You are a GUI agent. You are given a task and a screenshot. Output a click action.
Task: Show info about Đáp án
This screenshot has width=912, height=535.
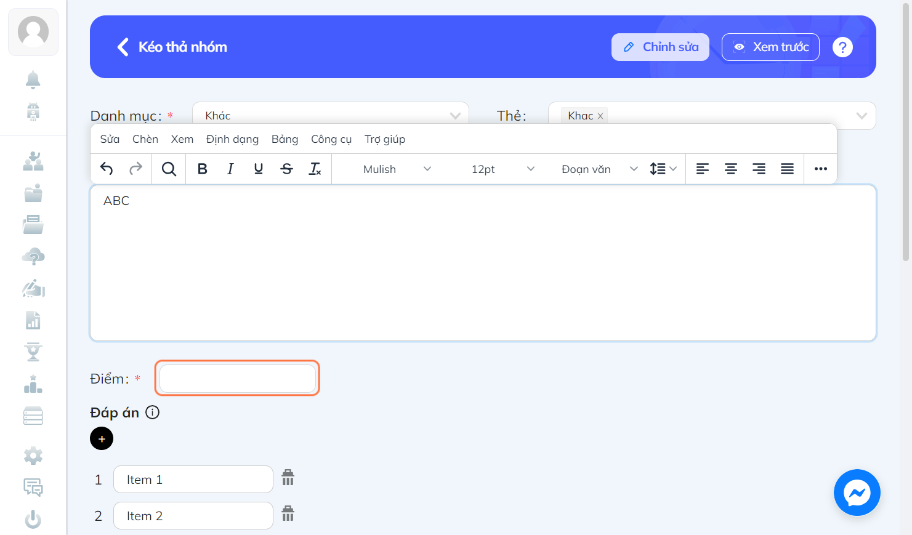coord(152,412)
